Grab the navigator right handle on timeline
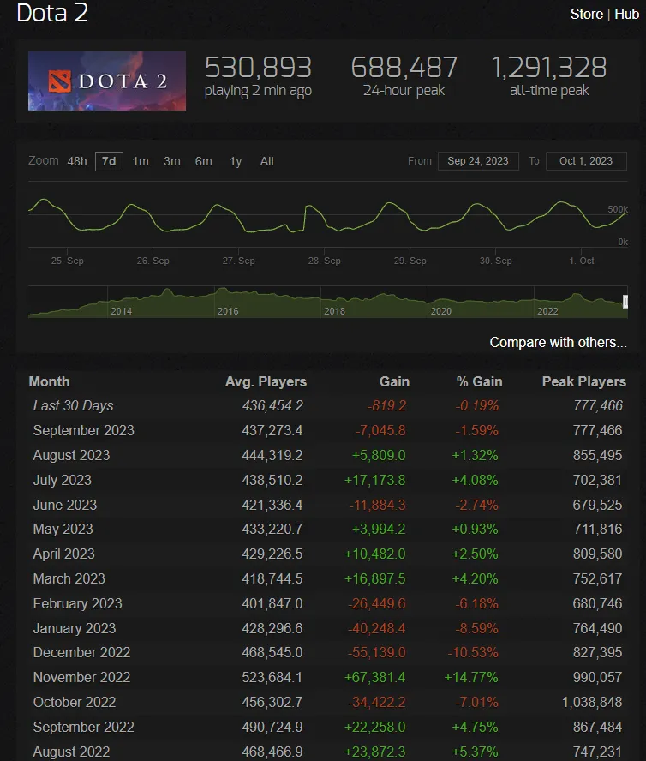This screenshot has height=761, width=646. (x=625, y=302)
